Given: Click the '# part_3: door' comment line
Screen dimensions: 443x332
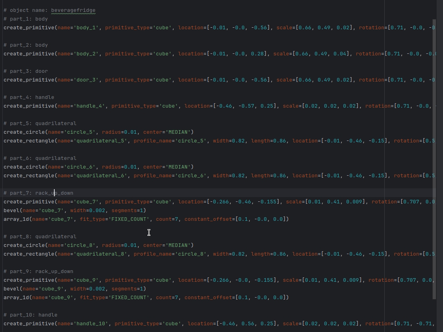Looking at the screenshot, I should [x=26, y=71].
